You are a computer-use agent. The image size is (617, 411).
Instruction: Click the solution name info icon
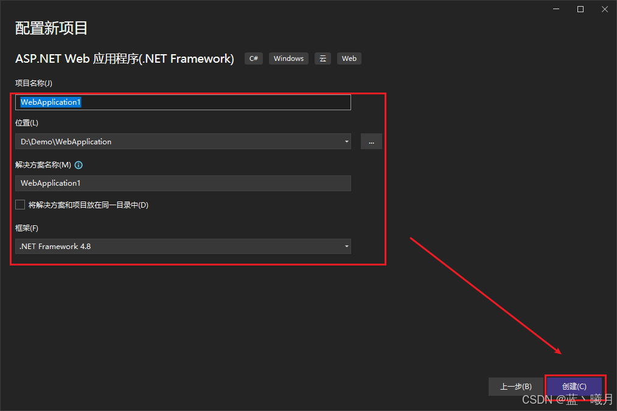coord(78,165)
